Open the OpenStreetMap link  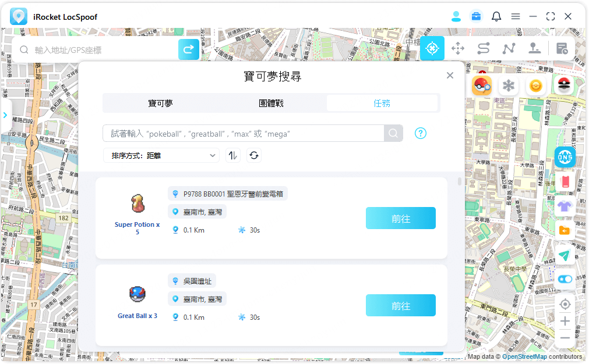click(524, 356)
